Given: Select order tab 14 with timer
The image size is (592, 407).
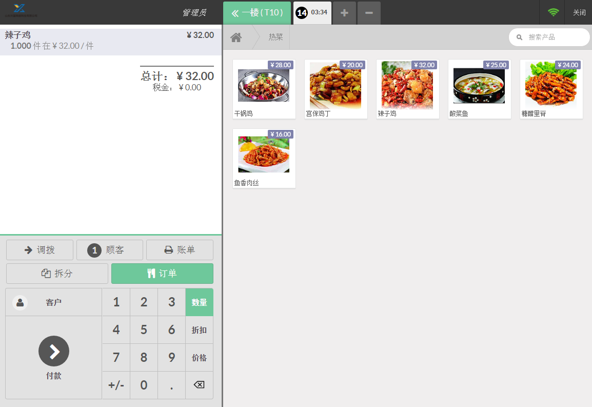Looking at the screenshot, I should (312, 13).
